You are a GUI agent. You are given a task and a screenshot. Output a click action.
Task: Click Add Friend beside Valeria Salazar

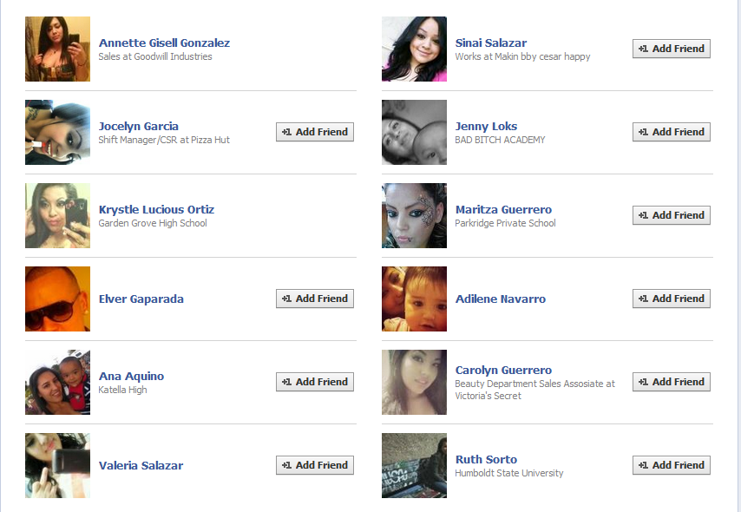point(315,465)
